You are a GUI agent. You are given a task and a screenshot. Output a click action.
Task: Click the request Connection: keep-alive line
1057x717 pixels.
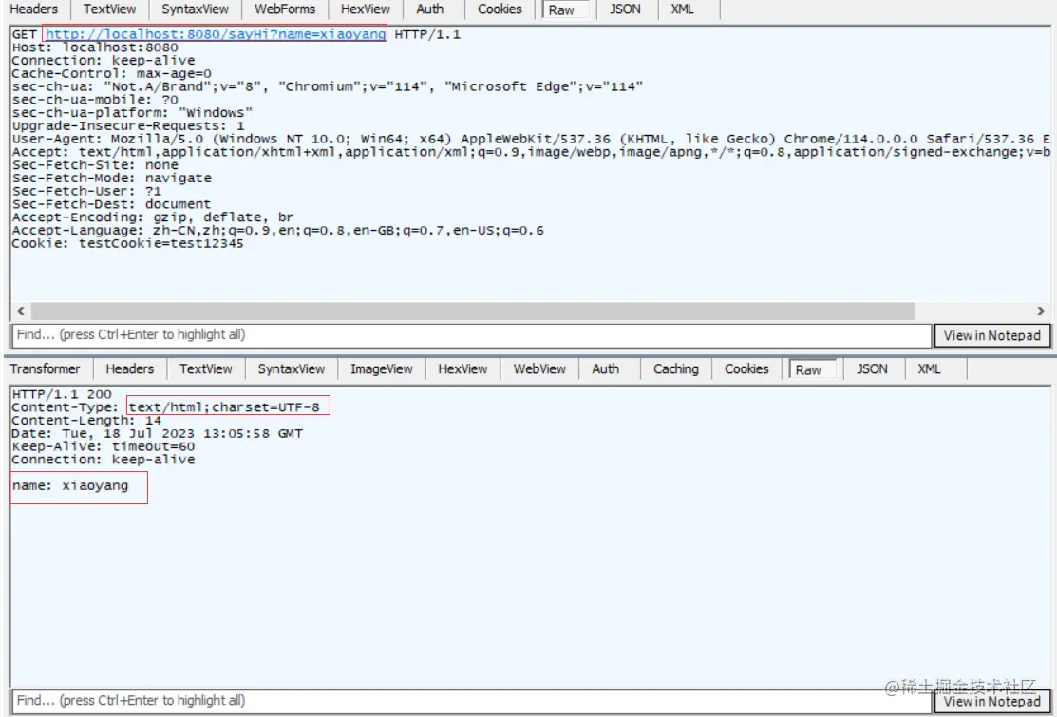[x=104, y=61]
